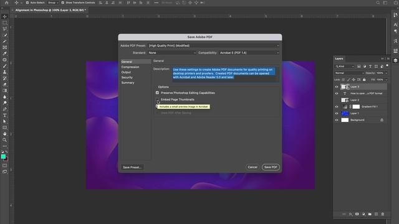Open the Fill dropdown arrow
This screenshot has width=399, height=224.
(x=387, y=80)
